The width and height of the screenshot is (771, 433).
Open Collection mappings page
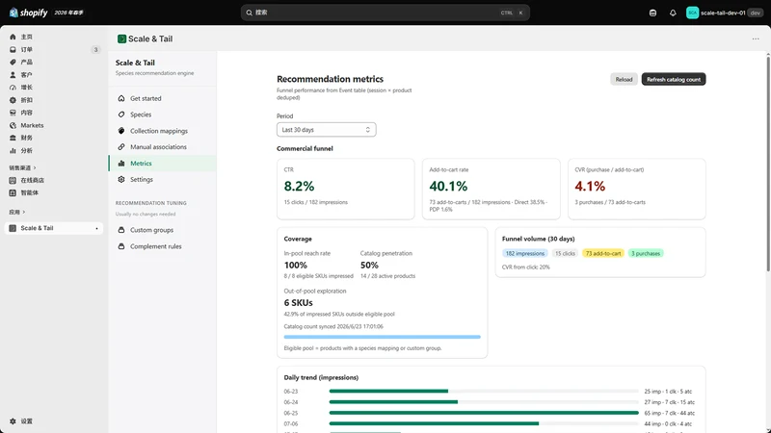[x=162, y=131]
